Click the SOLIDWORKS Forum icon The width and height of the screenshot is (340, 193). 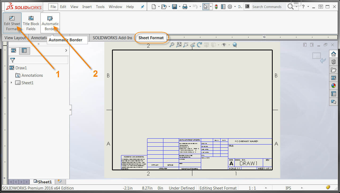tap(334, 102)
